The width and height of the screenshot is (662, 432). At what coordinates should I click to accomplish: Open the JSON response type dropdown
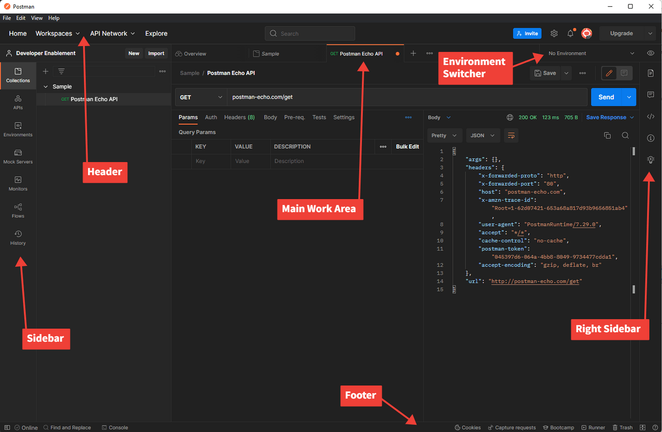483,136
